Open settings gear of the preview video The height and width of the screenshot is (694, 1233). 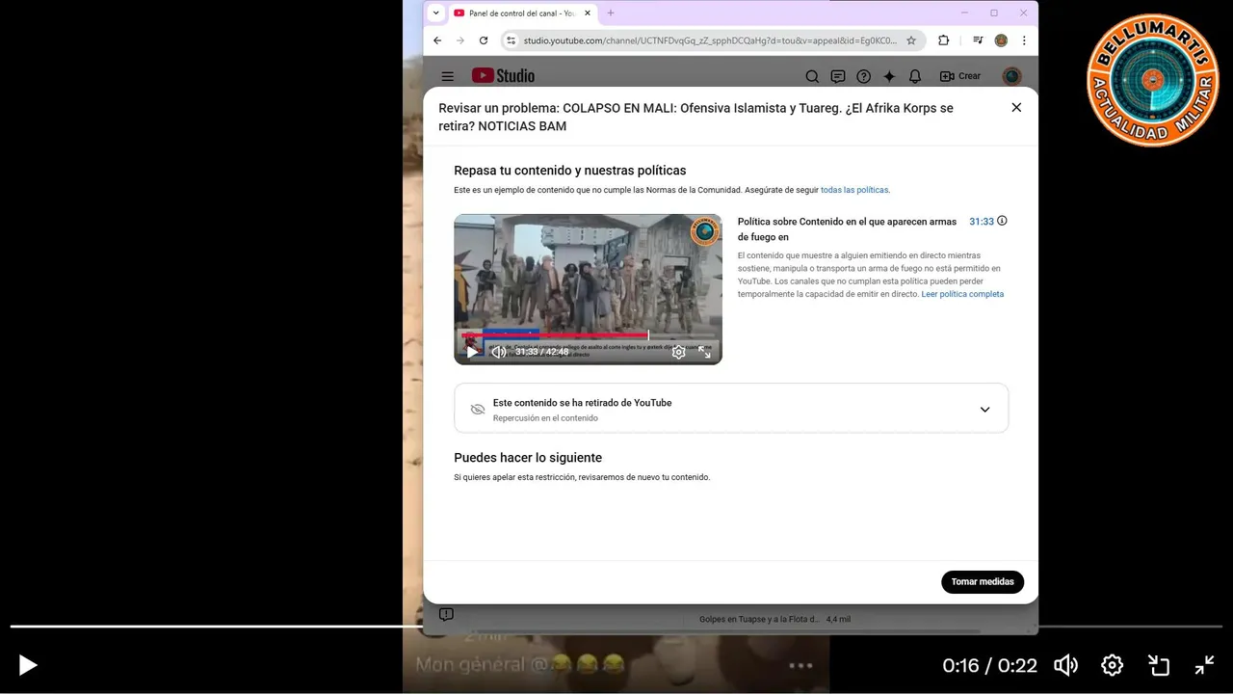pos(678,352)
